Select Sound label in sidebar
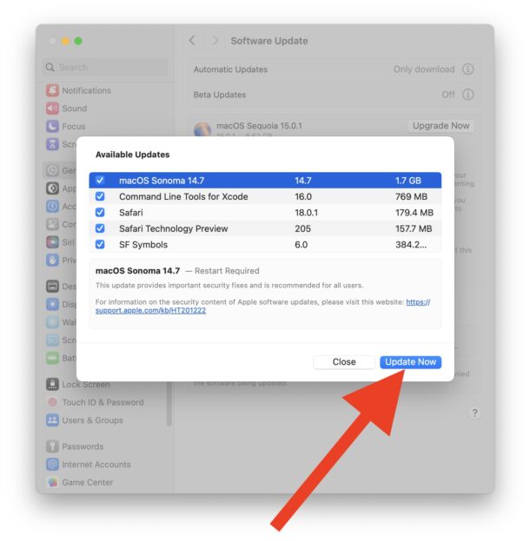The height and width of the screenshot is (541, 530). pos(74,109)
